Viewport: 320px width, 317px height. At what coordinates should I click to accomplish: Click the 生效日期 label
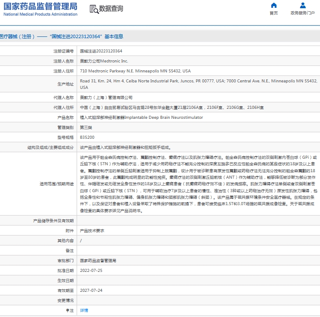click(65, 281)
